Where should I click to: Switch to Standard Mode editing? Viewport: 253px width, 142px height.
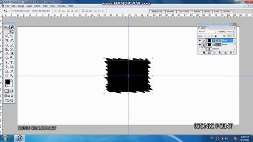(x=7, y=91)
